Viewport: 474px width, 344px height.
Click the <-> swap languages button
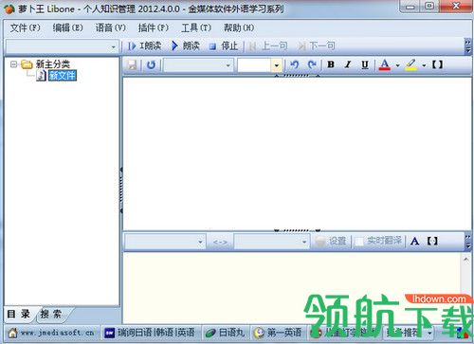click(220, 242)
